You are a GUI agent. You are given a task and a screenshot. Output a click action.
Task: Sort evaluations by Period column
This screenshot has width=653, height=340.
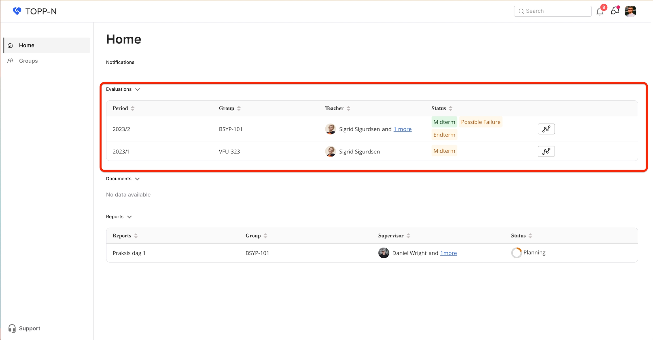[x=133, y=109]
